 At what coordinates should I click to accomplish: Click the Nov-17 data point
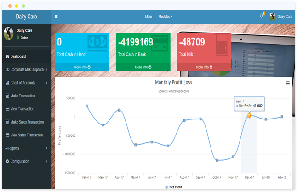coord(233,157)
